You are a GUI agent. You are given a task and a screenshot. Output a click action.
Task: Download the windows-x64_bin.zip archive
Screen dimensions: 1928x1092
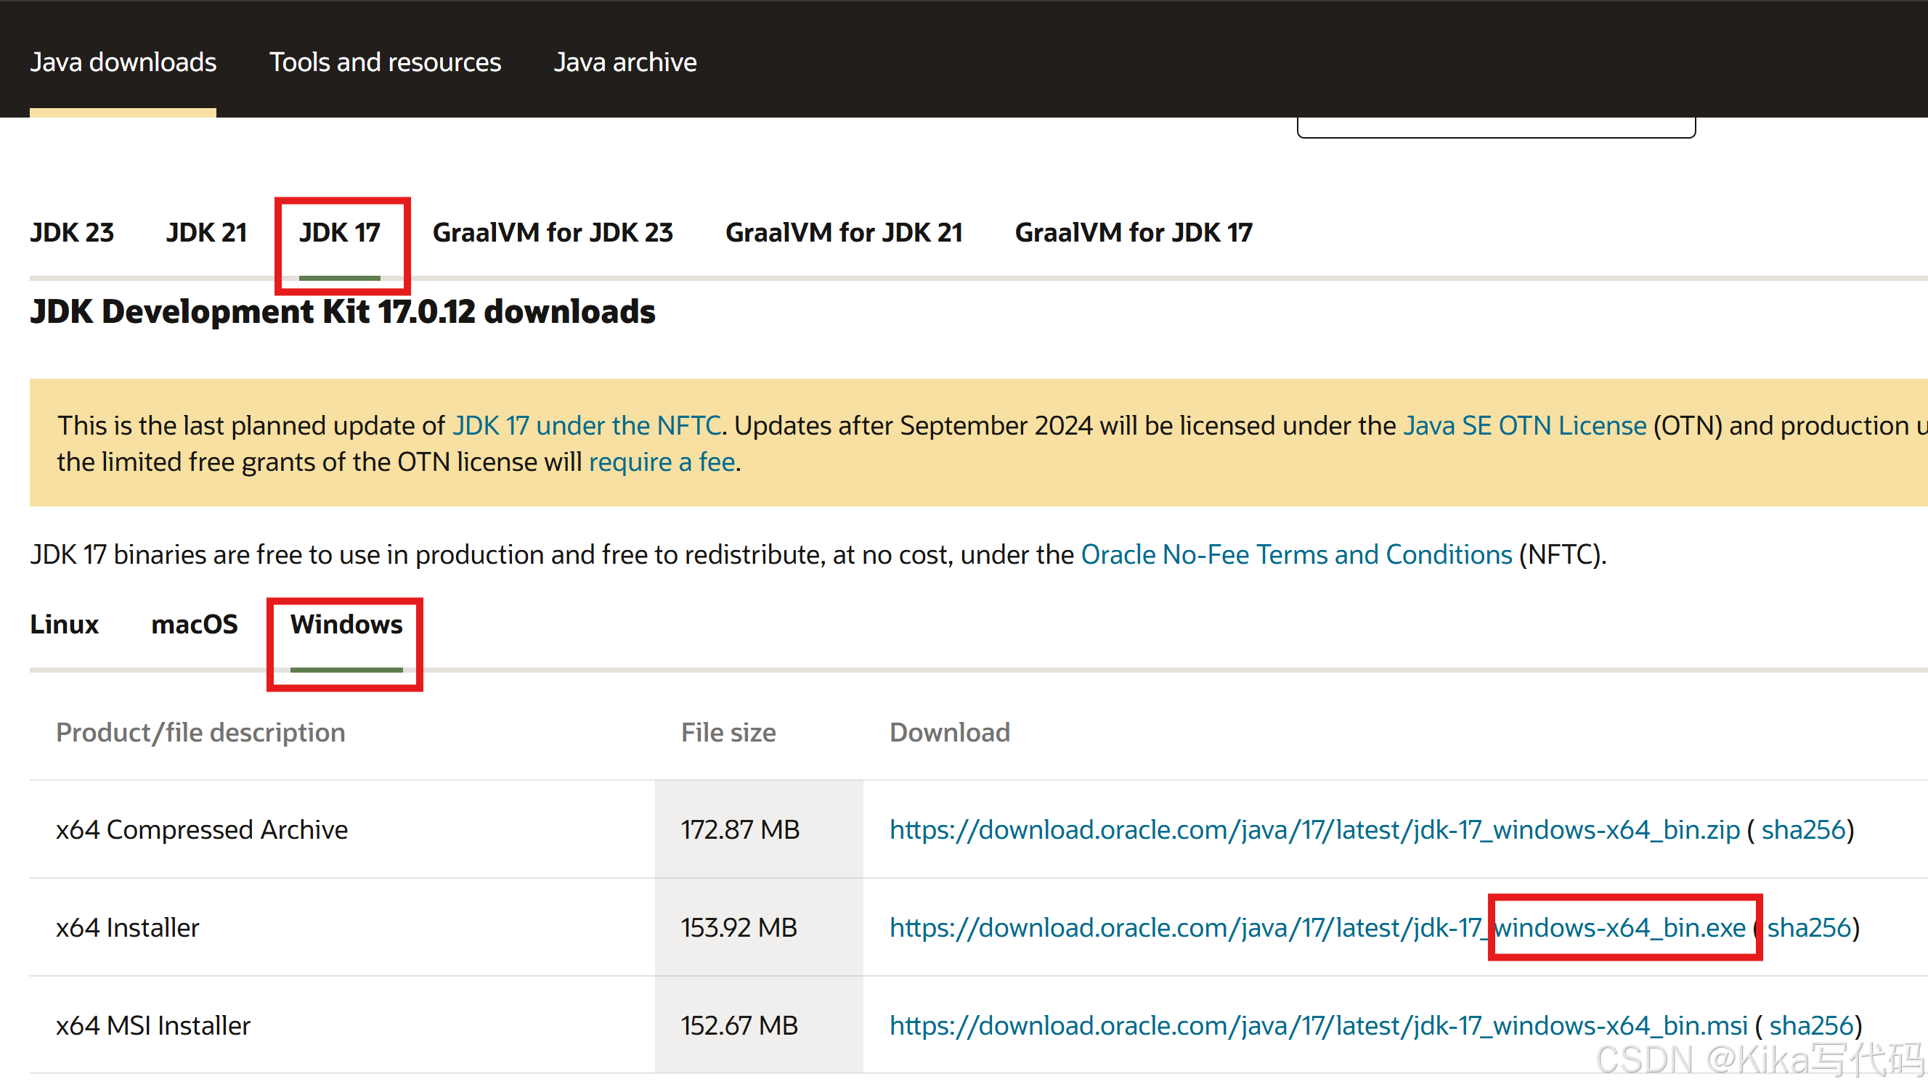coord(1315,830)
